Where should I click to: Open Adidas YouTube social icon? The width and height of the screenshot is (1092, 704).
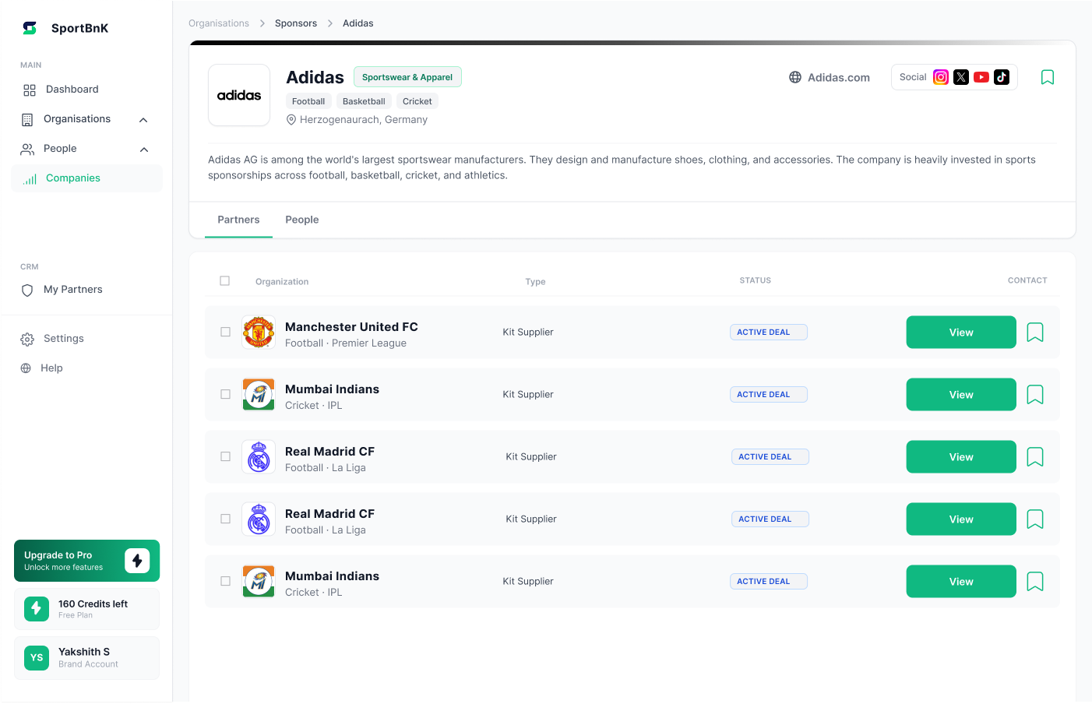pyautogui.click(x=981, y=77)
